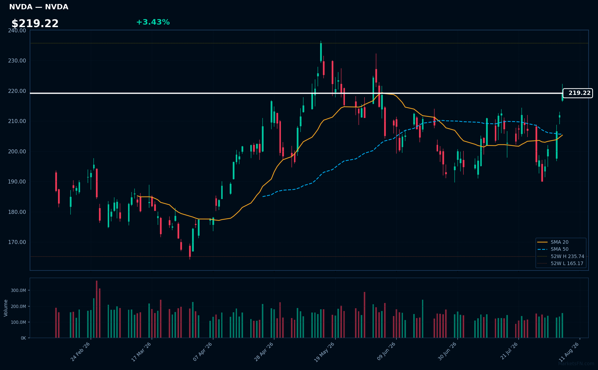
Task: Click the 220.00 price axis label
Action: click(17, 91)
